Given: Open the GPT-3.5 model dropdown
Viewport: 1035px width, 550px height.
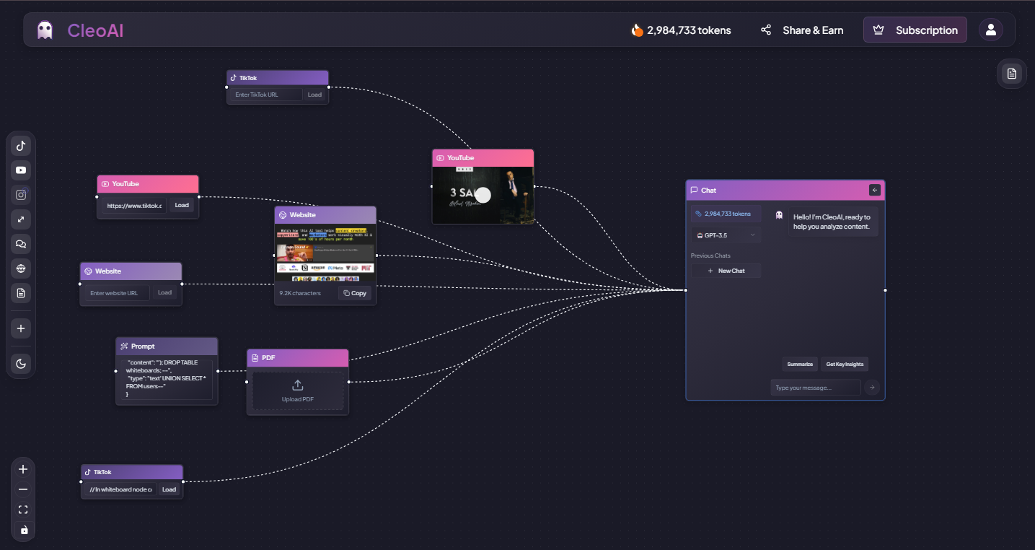Looking at the screenshot, I should click(x=726, y=235).
